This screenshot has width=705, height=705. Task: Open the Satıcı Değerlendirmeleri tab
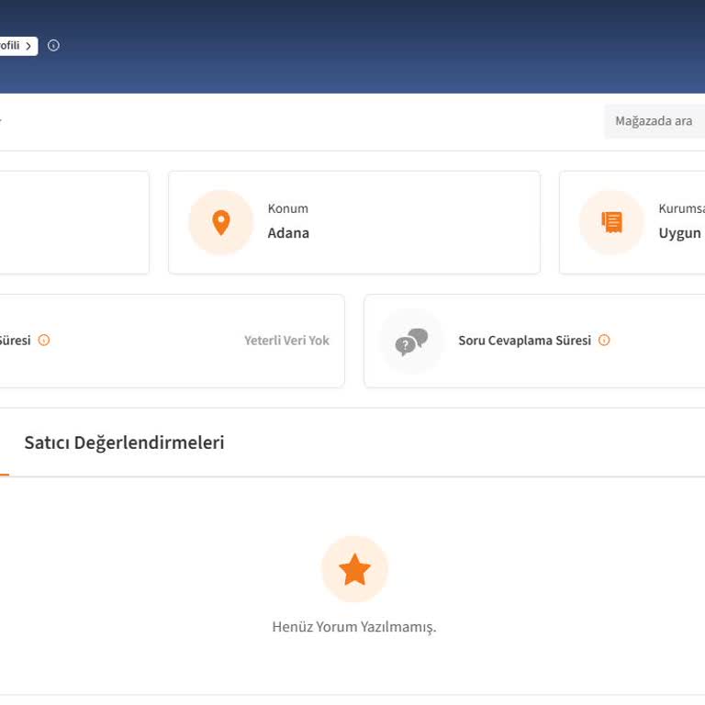(124, 442)
